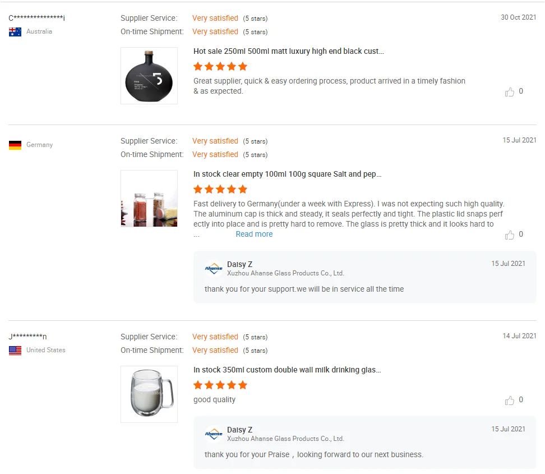
Task: Click the Germany flag icon
Action: (15, 145)
